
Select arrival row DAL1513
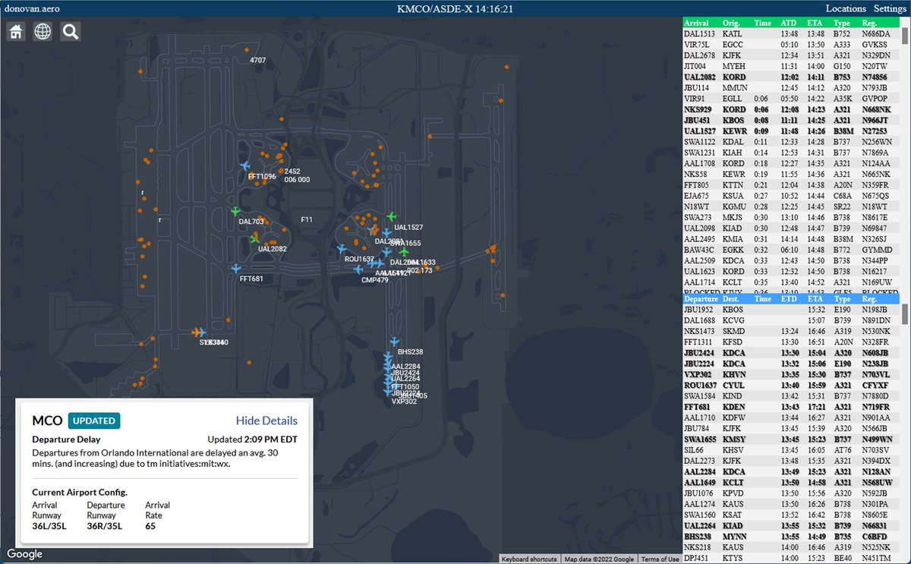[x=792, y=34]
